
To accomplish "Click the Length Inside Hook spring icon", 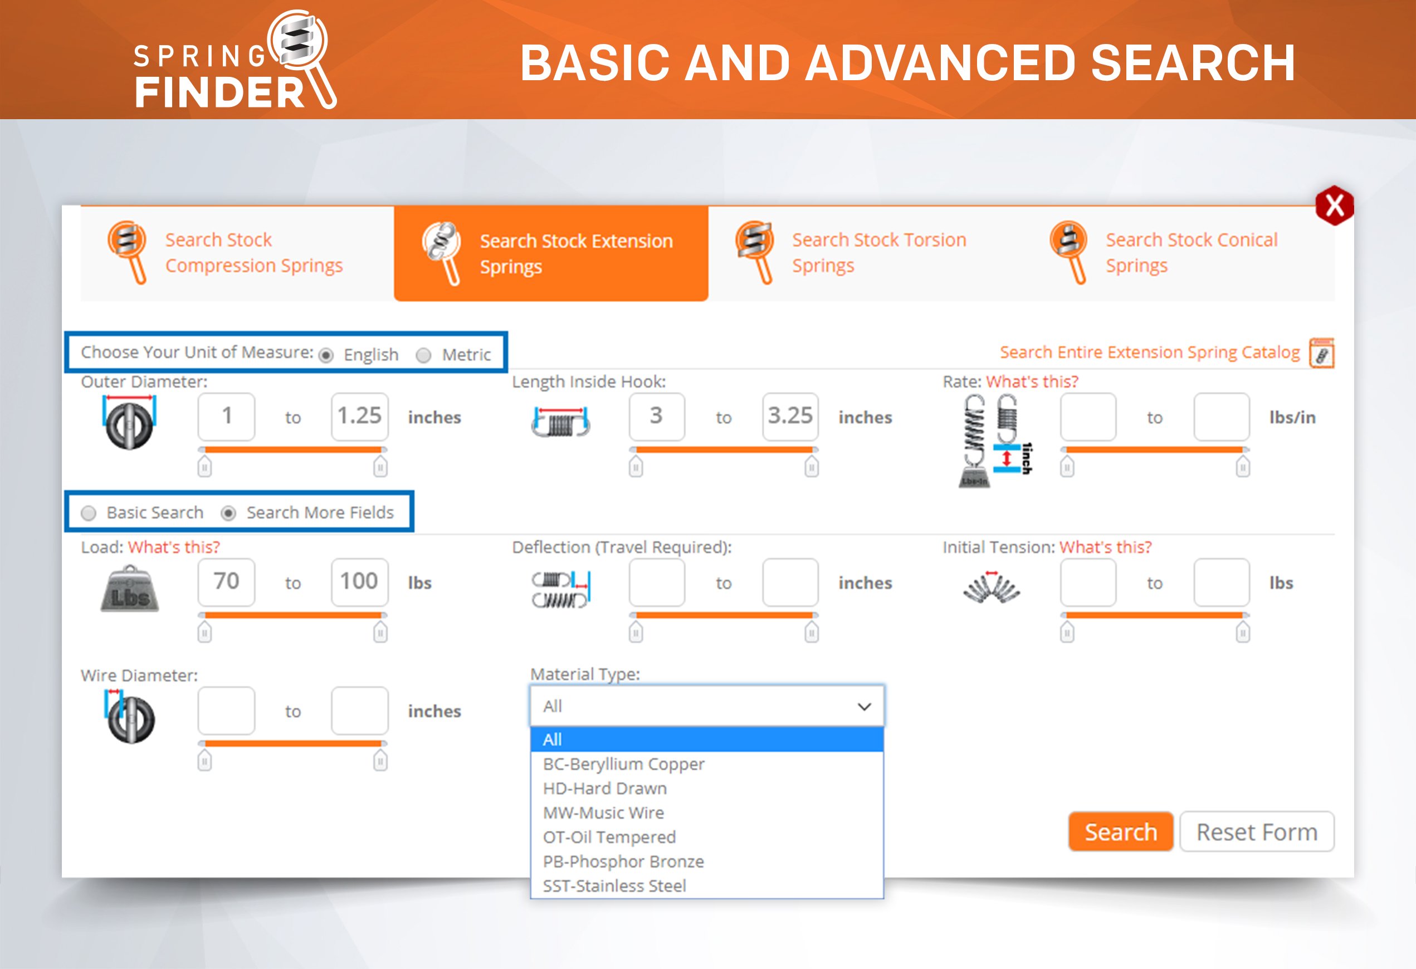I will click(x=560, y=422).
